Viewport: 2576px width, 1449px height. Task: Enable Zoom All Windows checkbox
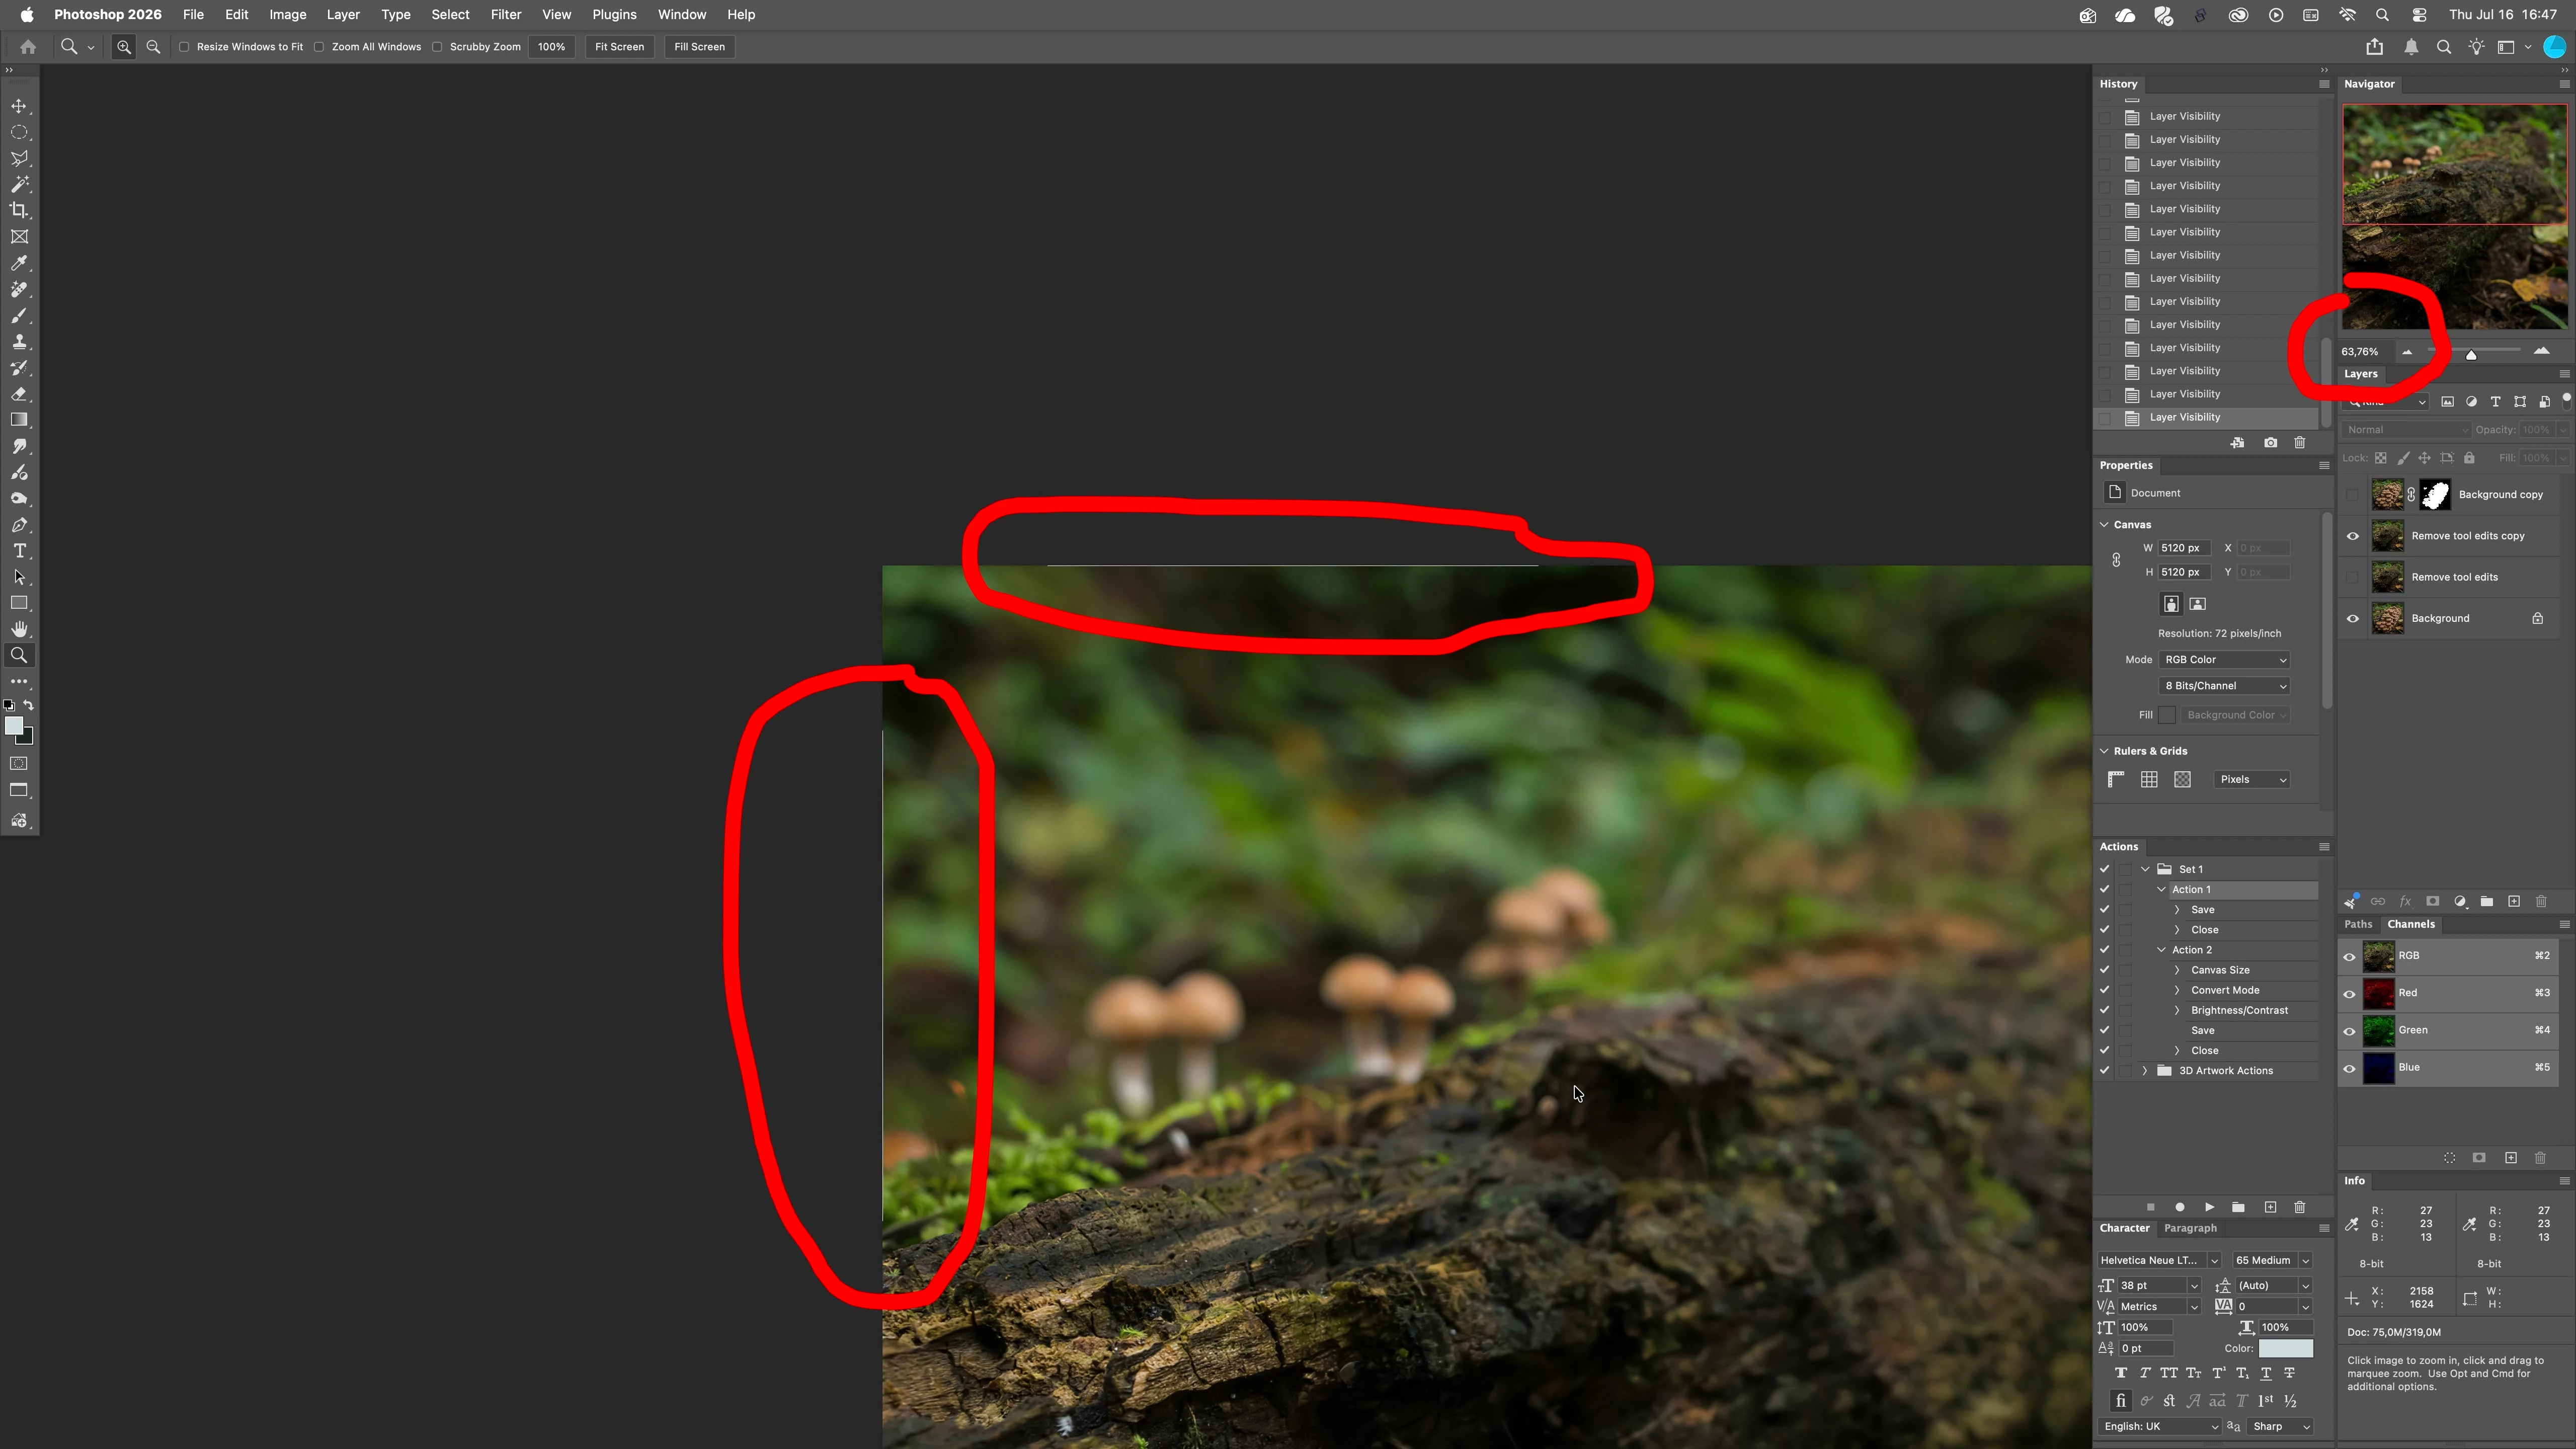319,47
